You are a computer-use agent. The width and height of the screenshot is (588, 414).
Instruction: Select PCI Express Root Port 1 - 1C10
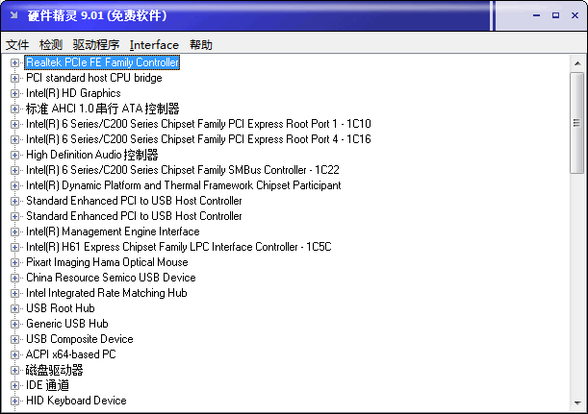(198, 124)
